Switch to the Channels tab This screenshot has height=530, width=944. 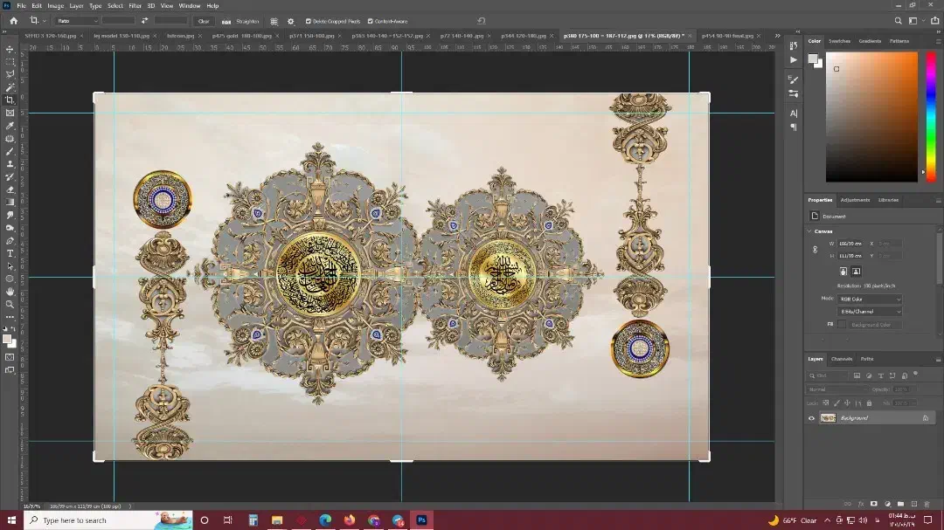coord(841,359)
